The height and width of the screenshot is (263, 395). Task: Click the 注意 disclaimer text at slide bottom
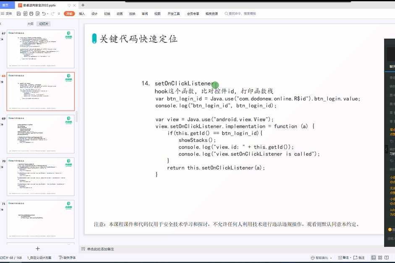coord(227,224)
